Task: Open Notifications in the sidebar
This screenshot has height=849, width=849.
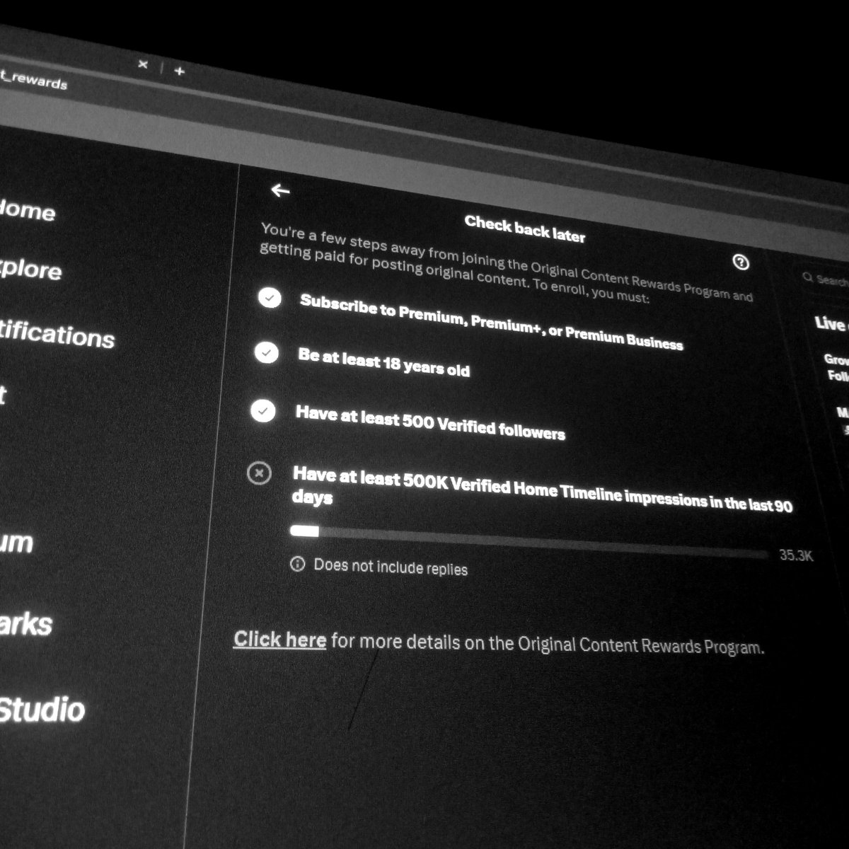Action: pos(56,333)
